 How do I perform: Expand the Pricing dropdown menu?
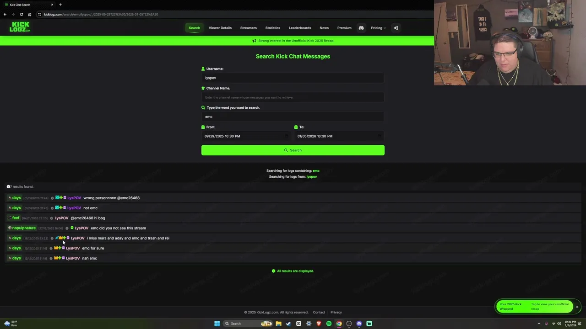click(378, 28)
